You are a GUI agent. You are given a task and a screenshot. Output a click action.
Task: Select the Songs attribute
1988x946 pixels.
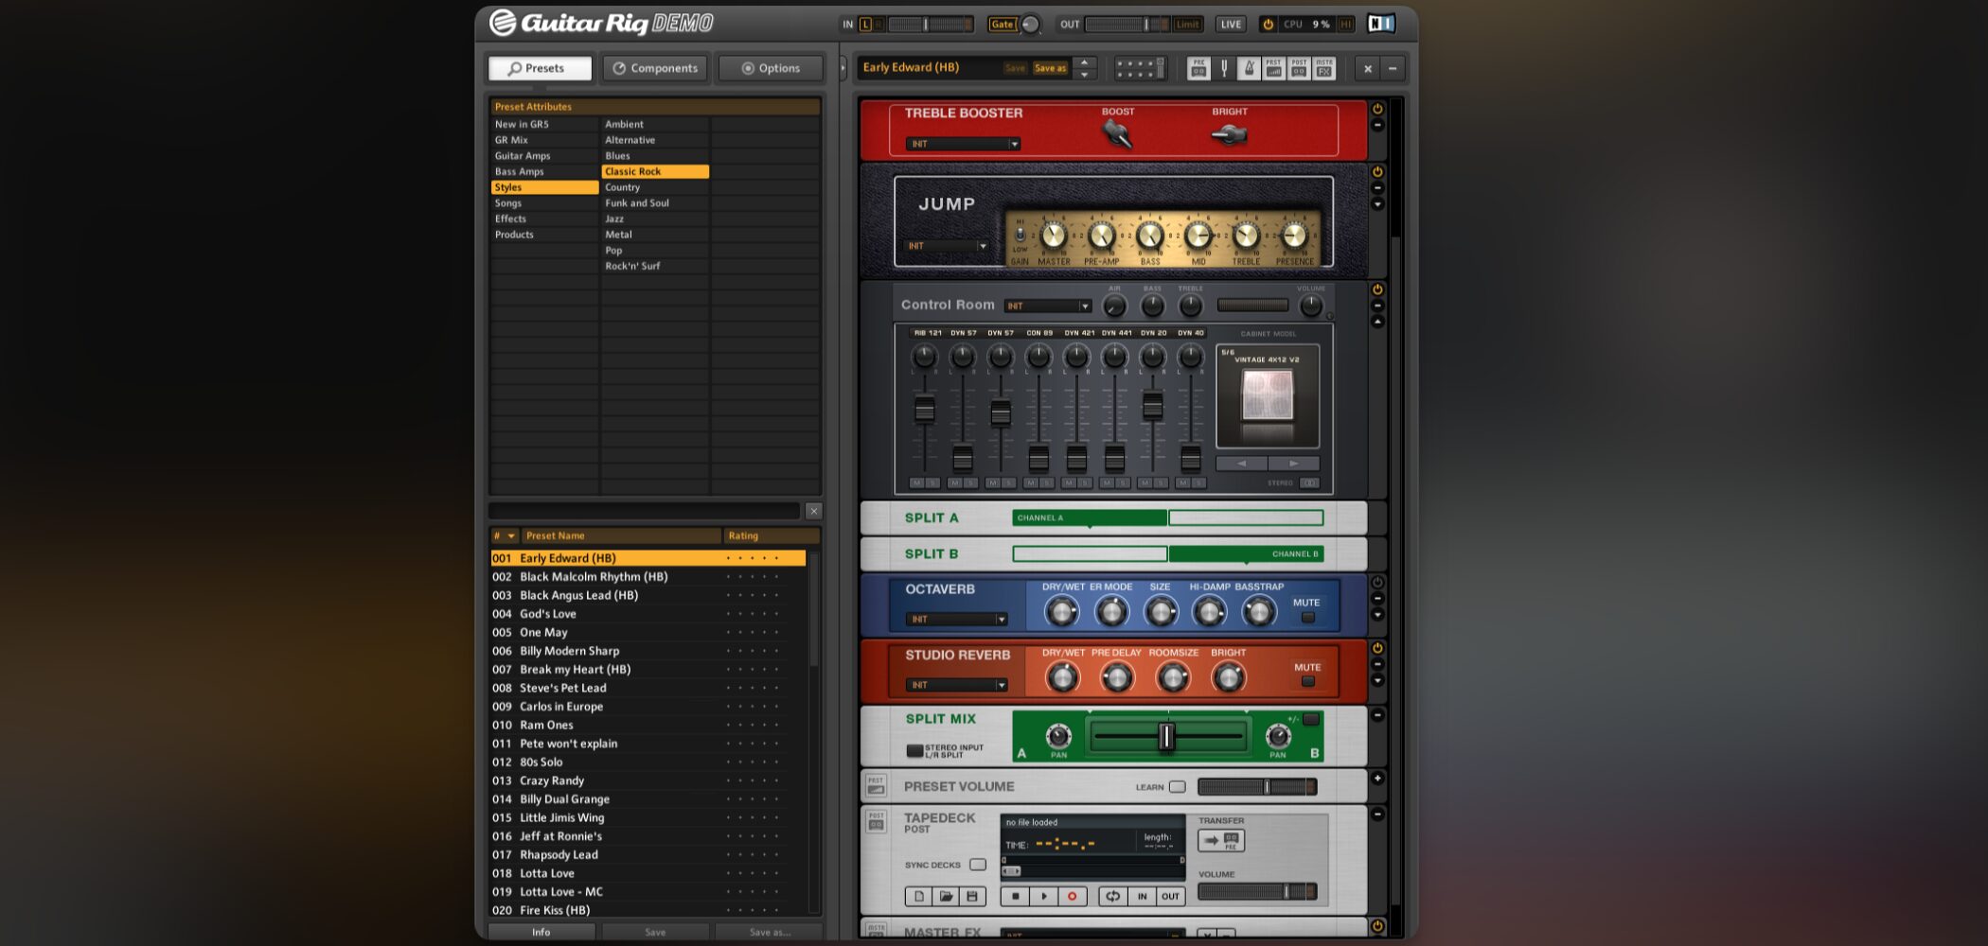(x=543, y=203)
